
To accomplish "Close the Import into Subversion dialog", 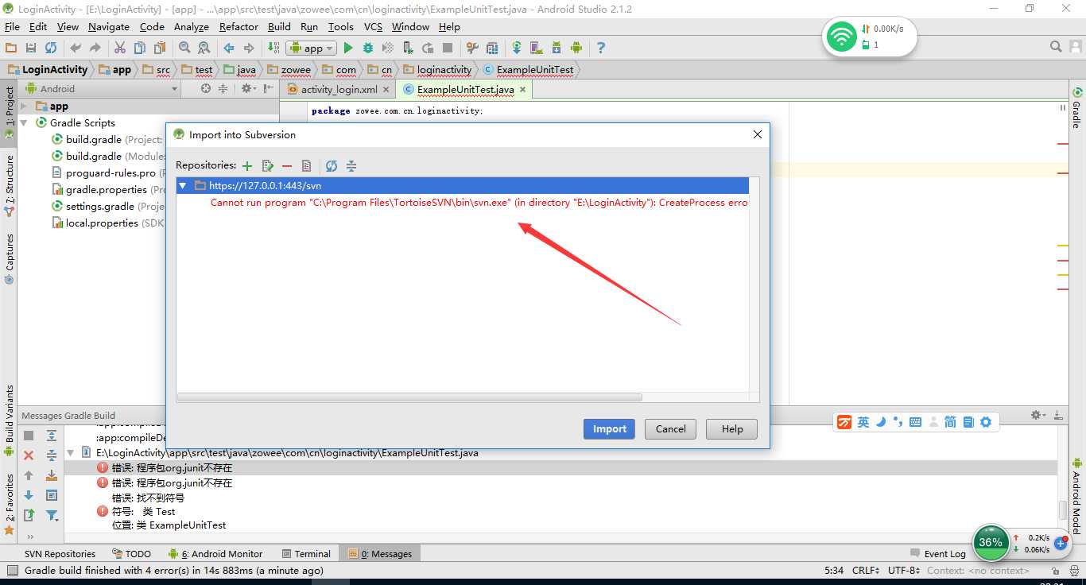I will pyautogui.click(x=757, y=134).
